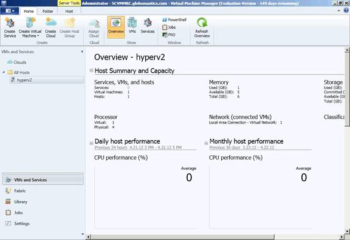Show the VMs view
This screenshot has height=240, width=350.
tap(132, 25)
